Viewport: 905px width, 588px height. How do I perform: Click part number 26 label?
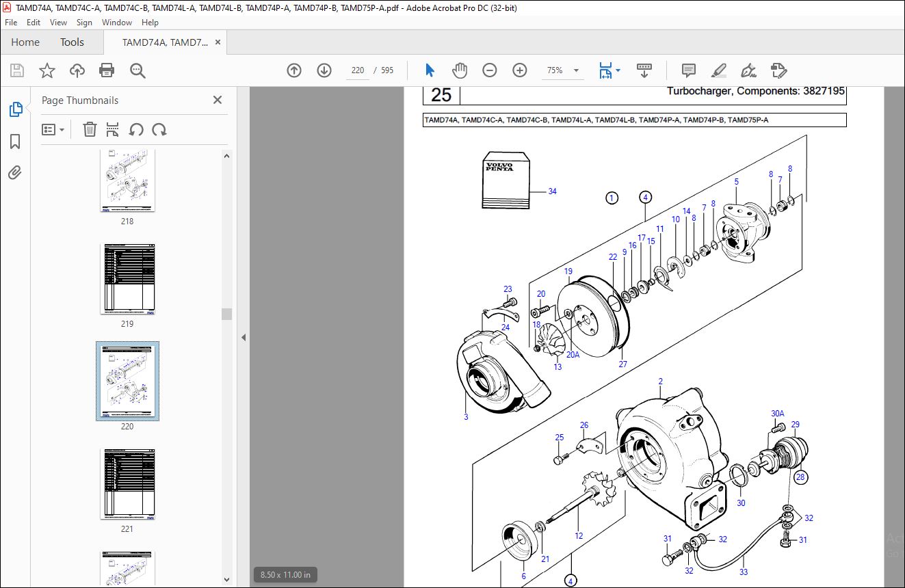click(x=583, y=425)
